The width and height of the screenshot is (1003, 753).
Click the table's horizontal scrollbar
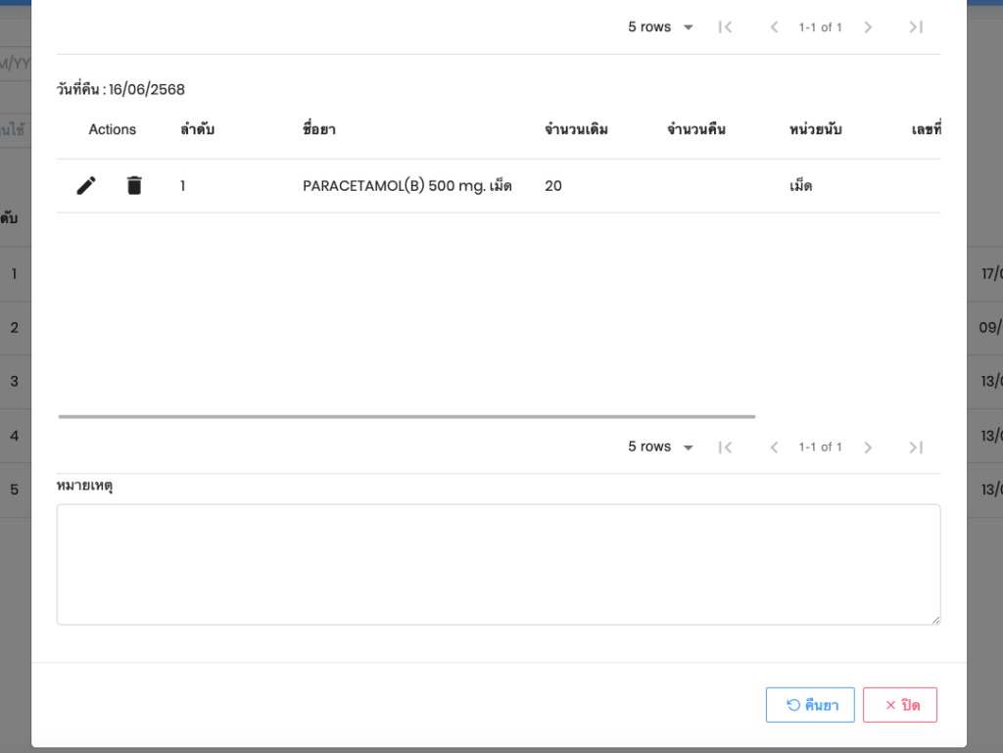pyautogui.click(x=406, y=416)
